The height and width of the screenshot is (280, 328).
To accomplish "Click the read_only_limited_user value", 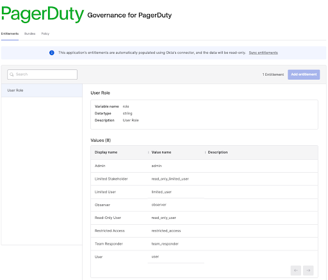I will pyautogui.click(x=170, y=179).
